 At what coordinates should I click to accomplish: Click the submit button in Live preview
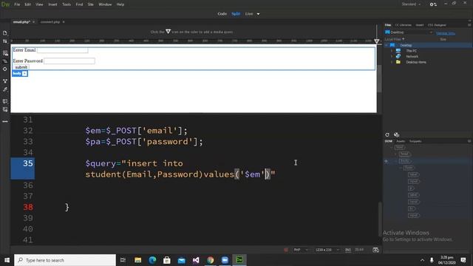pos(21,67)
